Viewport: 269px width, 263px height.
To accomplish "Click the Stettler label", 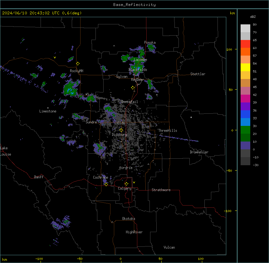I will pos(198,74).
